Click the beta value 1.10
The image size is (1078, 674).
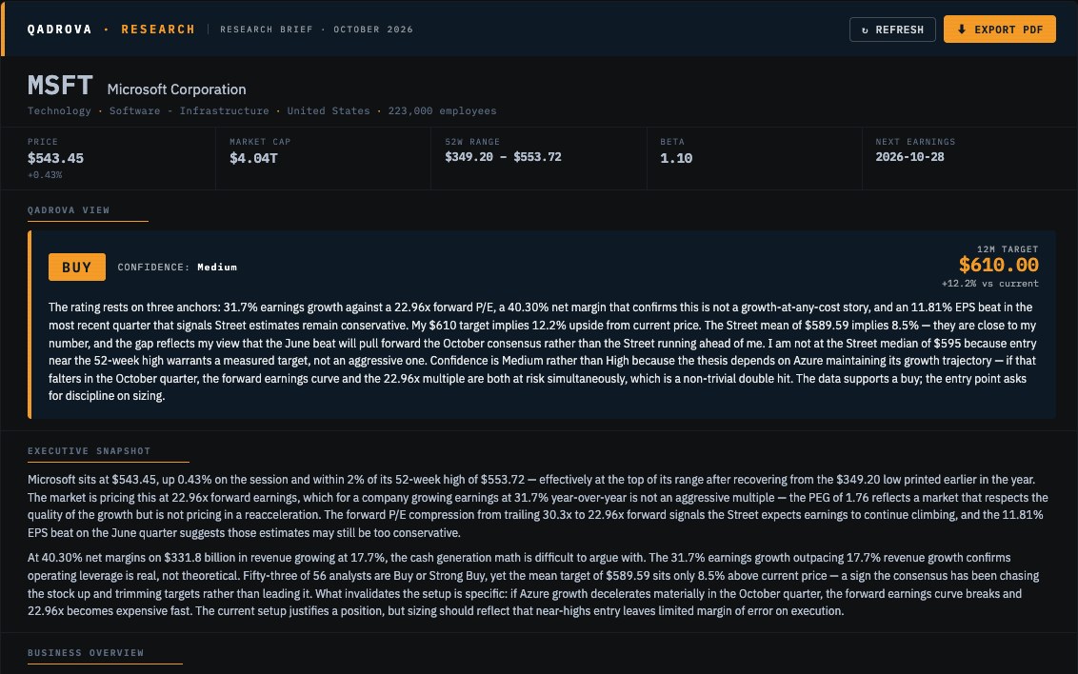tap(676, 158)
